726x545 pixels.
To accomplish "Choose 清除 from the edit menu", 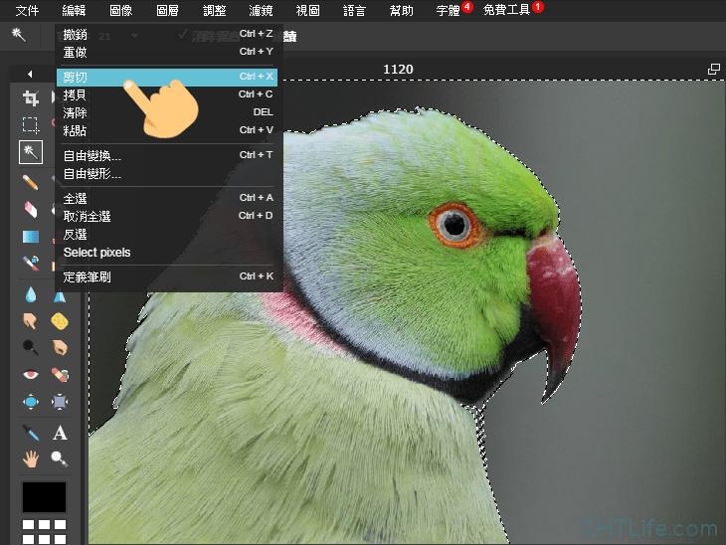I will [167, 112].
